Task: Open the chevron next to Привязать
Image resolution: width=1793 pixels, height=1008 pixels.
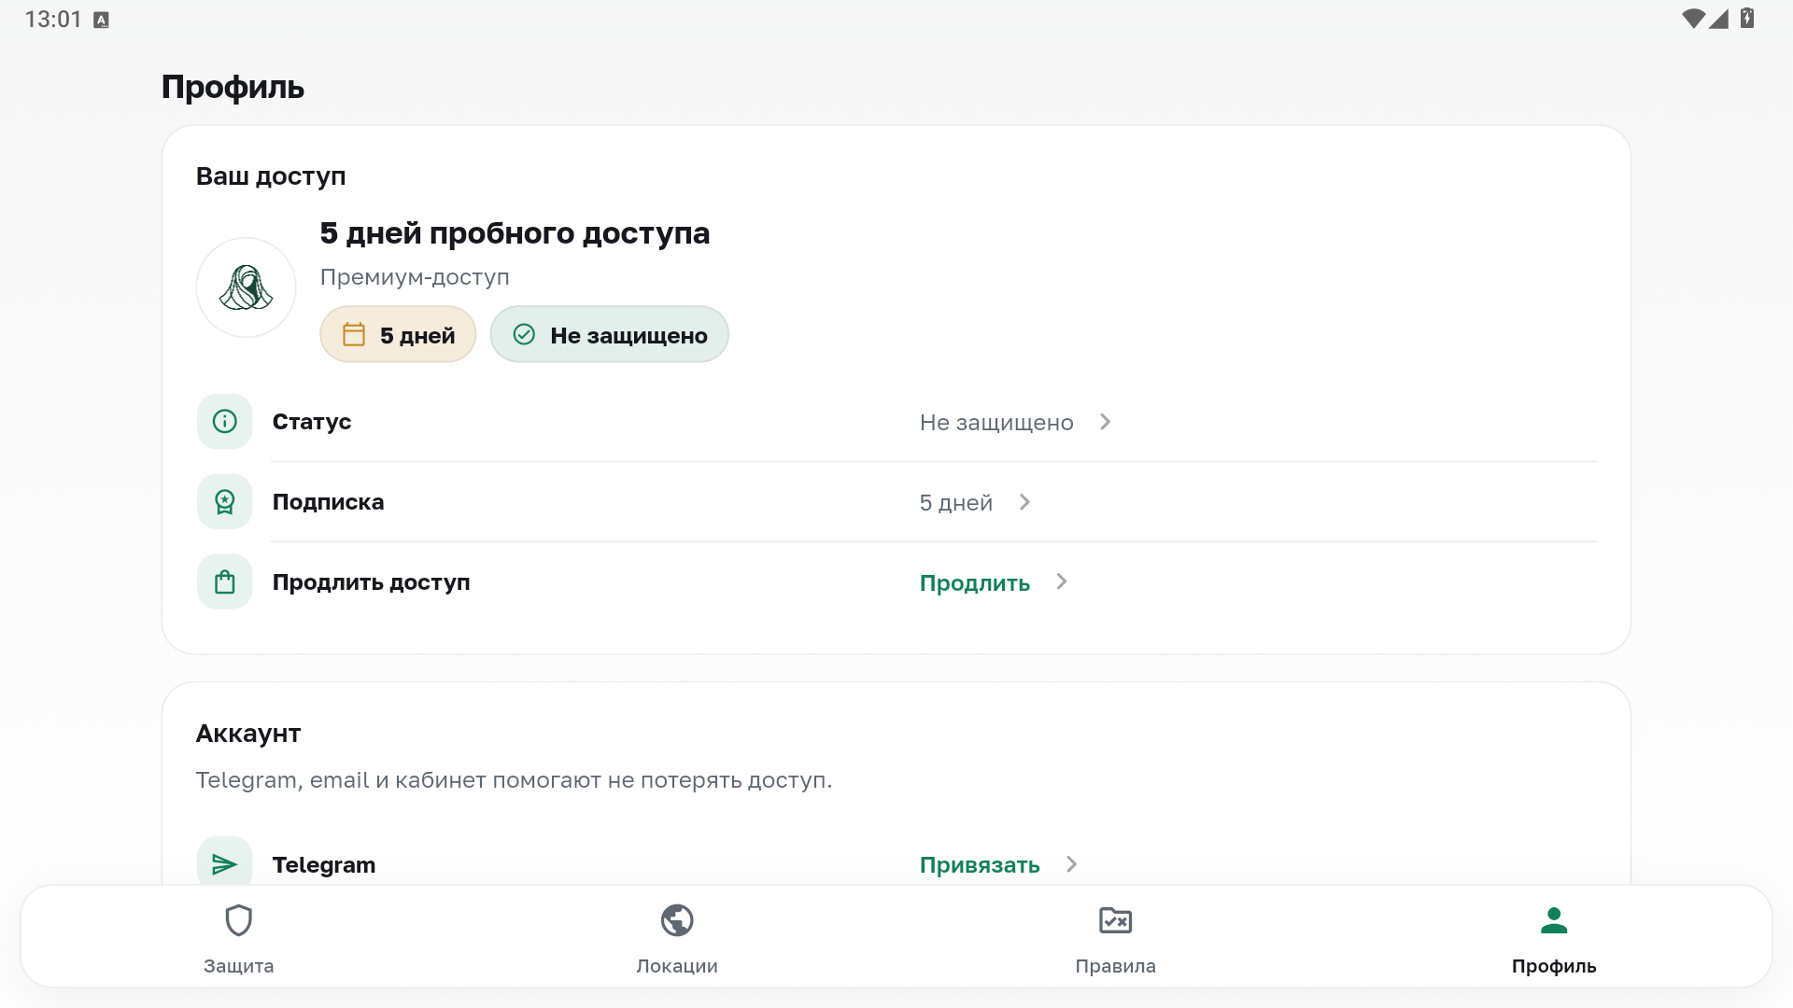Action: click(x=1072, y=864)
